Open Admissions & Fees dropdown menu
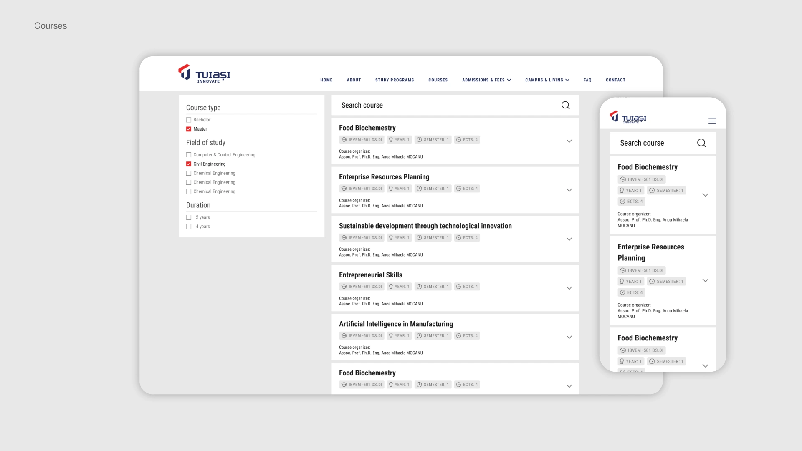The width and height of the screenshot is (802, 451). [486, 80]
